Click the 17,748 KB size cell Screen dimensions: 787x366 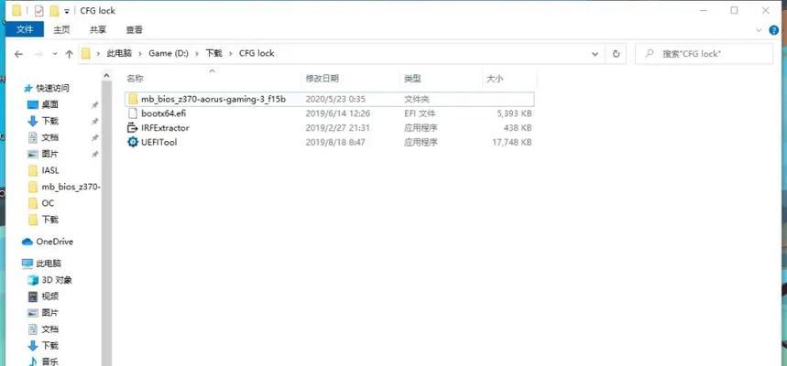pos(512,143)
